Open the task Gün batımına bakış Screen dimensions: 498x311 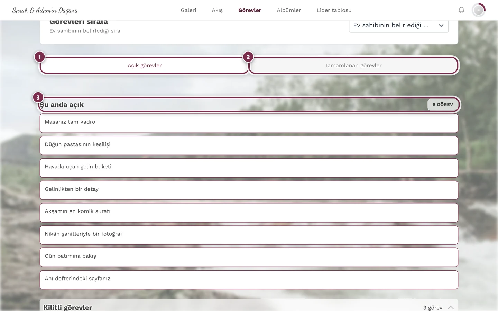(249, 257)
